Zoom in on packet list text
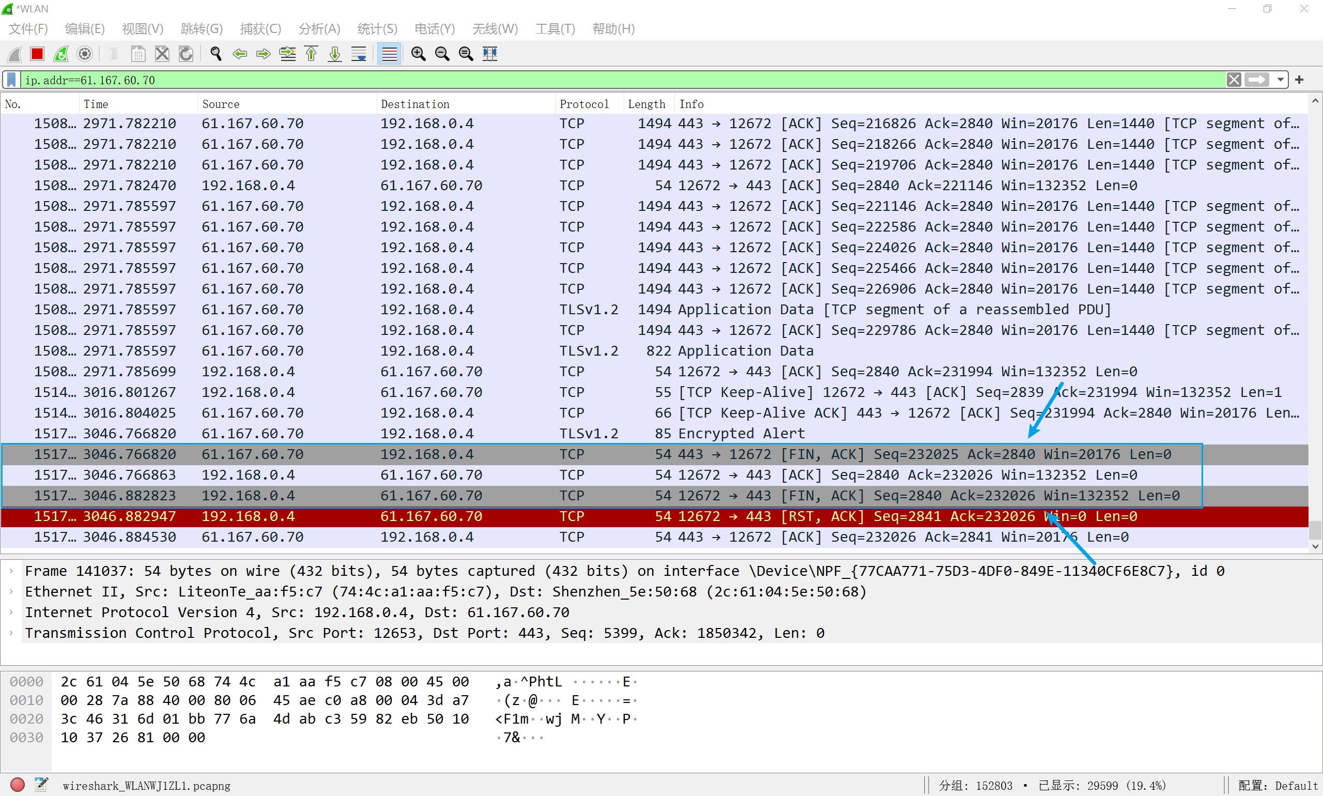This screenshot has width=1323, height=796. point(418,54)
